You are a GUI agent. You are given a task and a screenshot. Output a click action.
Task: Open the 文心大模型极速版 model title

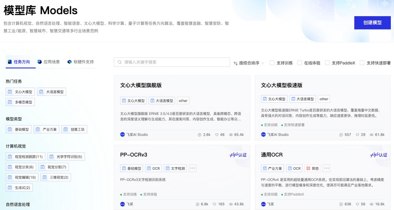point(281,85)
